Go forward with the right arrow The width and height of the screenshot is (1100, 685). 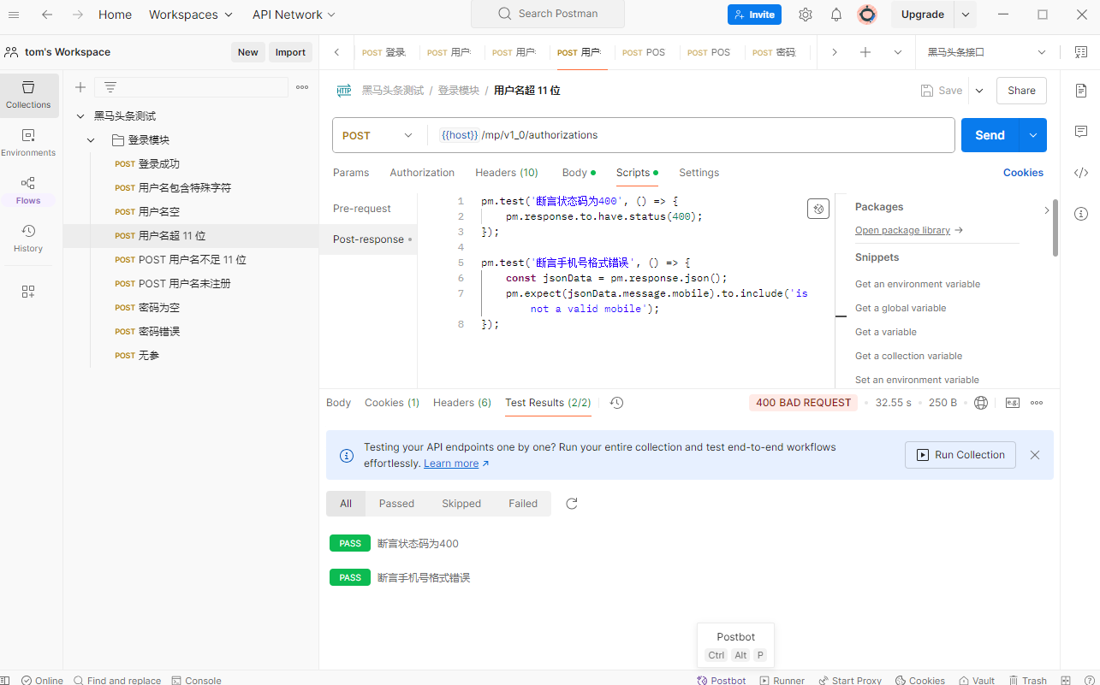click(78, 15)
